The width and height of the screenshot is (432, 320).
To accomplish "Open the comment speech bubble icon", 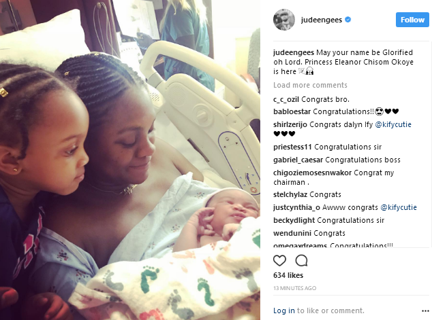I will click(301, 260).
